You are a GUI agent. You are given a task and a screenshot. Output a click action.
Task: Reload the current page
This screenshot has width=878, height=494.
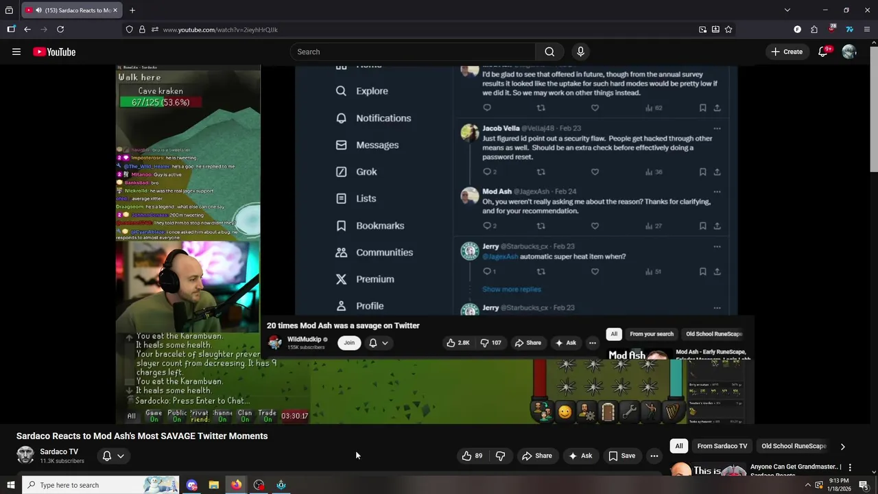pyautogui.click(x=60, y=30)
